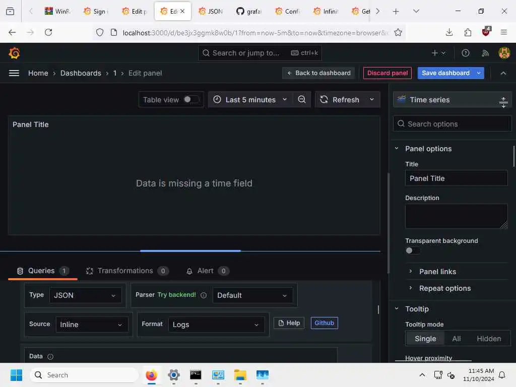Click the site shield tracking protection icon
This screenshot has width=516, height=387.
(x=100, y=32)
